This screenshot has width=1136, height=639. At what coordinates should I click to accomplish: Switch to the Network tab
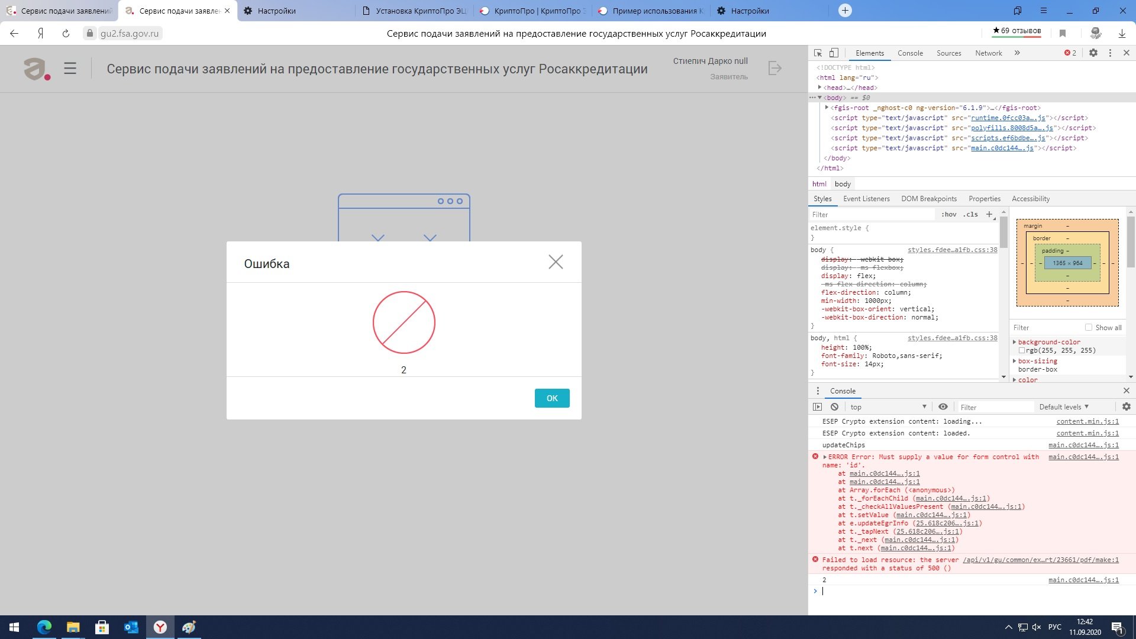(988, 53)
